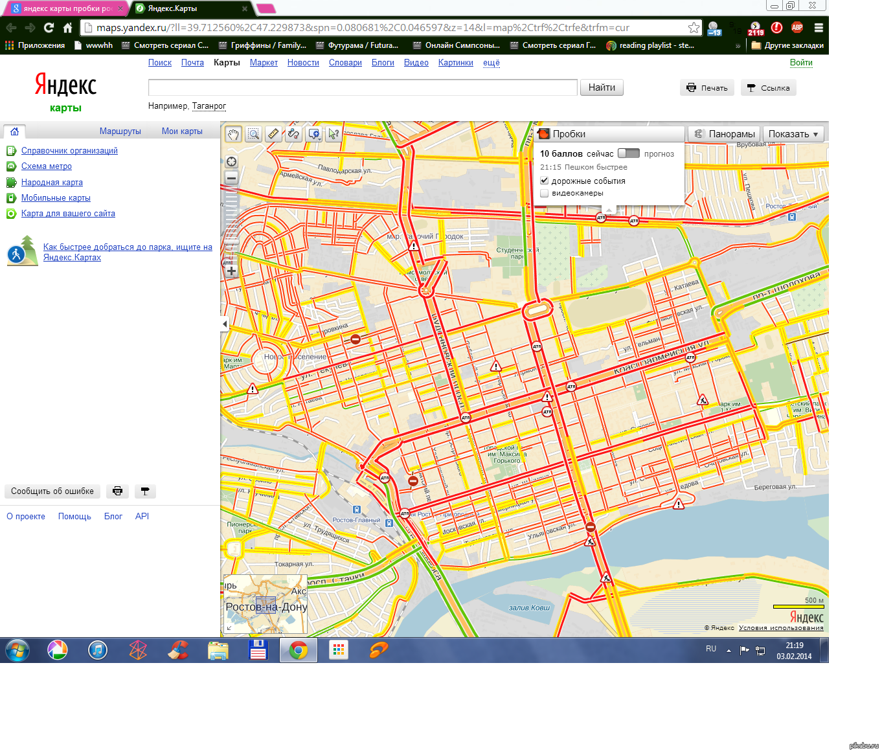This screenshot has height=753, width=882.
Task: Open the Помощь footer link
Action: pyautogui.click(x=74, y=517)
